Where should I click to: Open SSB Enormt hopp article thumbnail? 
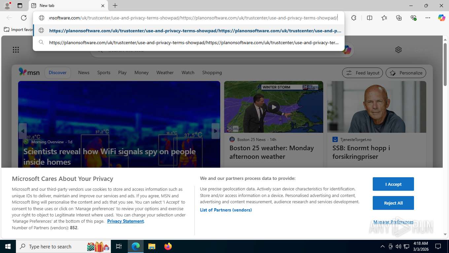pyautogui.click(x=377, y=107)
